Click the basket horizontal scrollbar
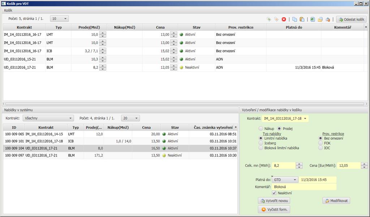 tap(185, 103)
